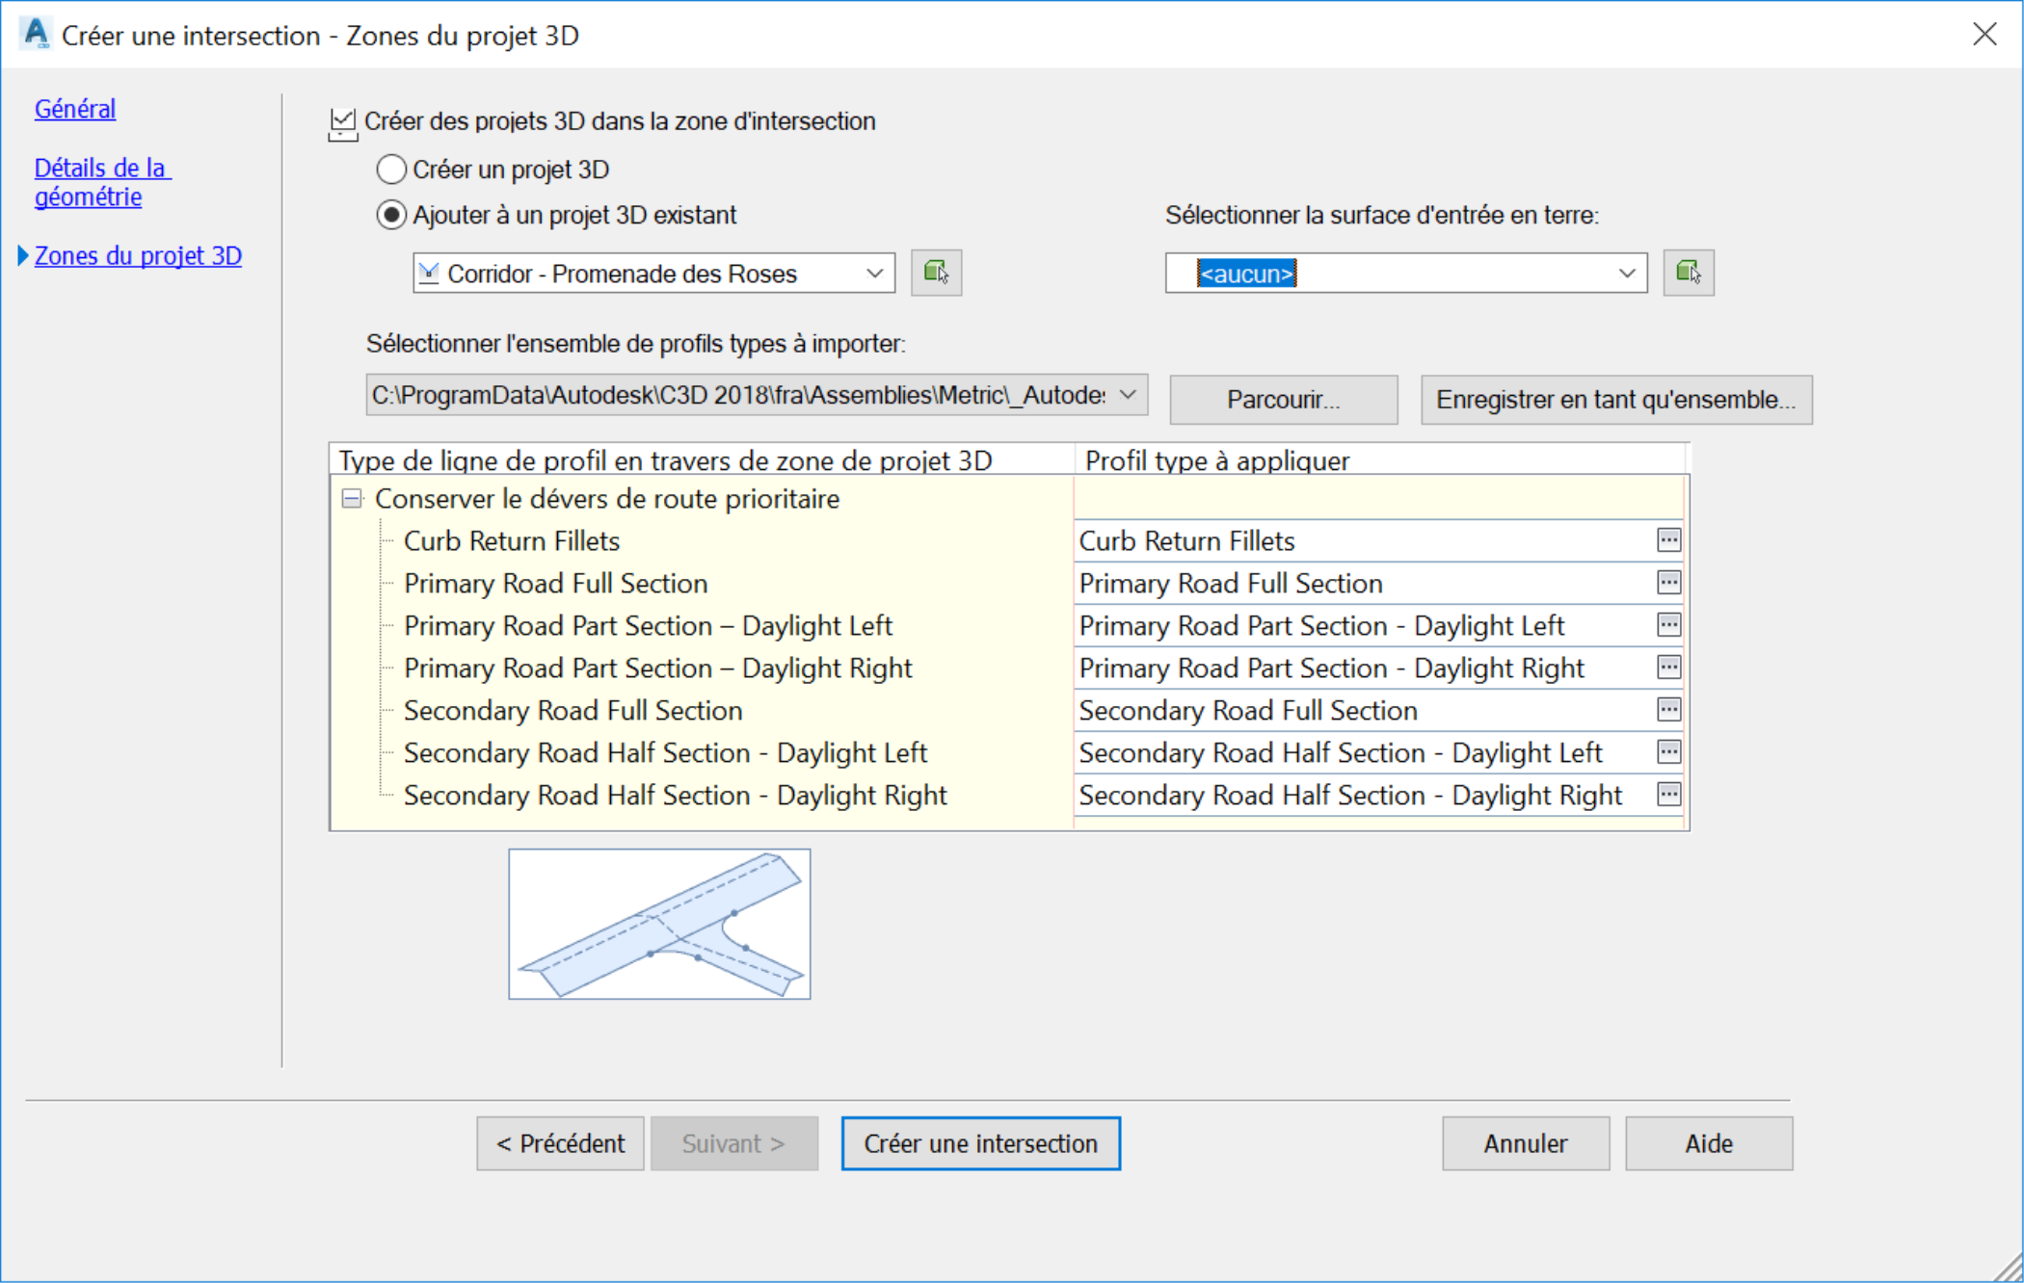Collapse "Conserver le dévers de route prioritaire" node
The image size is (2024, 1283).
[x=352, y=499]
